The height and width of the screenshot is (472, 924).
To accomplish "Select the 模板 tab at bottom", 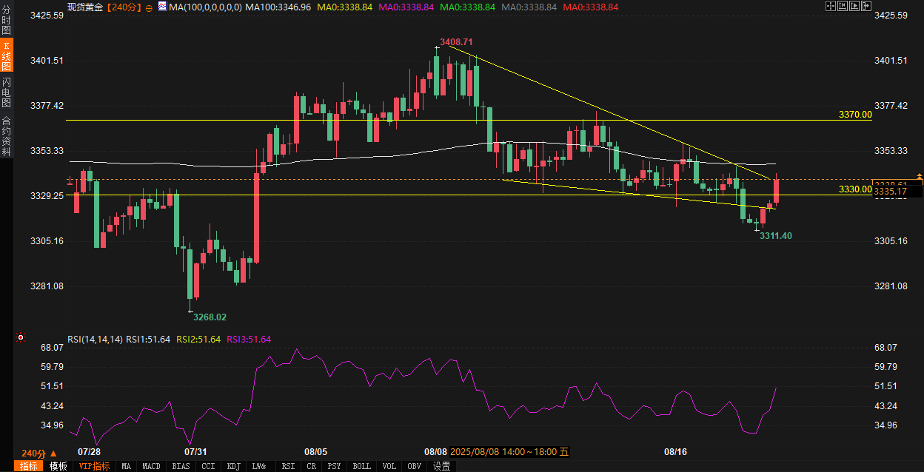I will (58, 466).
